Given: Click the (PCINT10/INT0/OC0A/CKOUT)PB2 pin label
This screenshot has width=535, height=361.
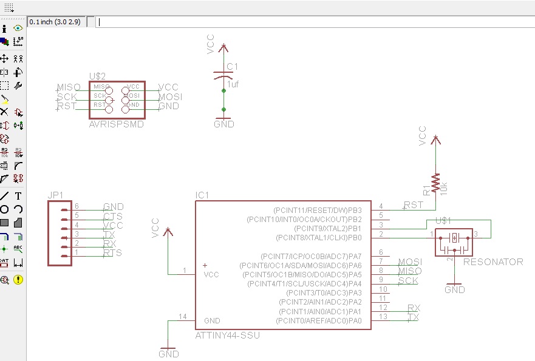Looking at the screenshot, I should click(x=304, y=220).
